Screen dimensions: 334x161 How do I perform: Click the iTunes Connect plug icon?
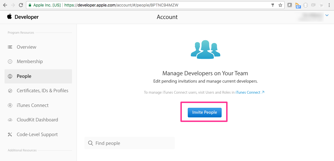coord(10,105)
